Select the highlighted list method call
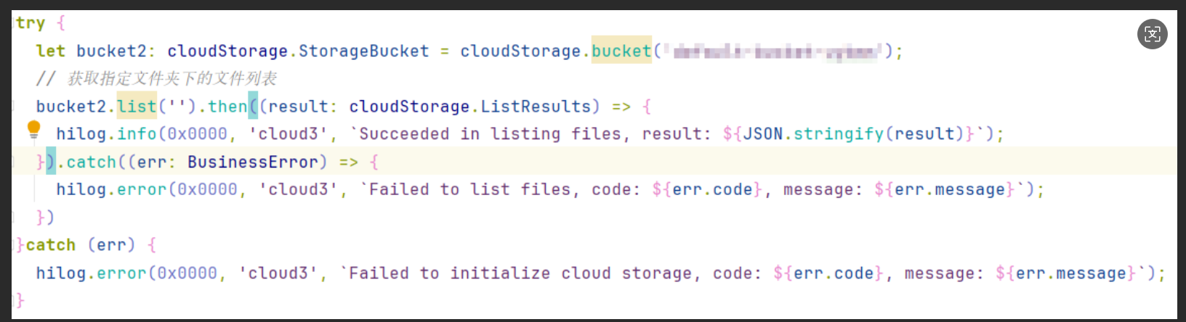The height and width of the screenshot is (322, 1186). [137, 107]
